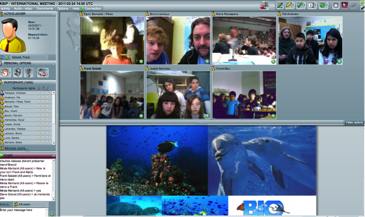The image size is (365, 217).
Task: Toggle the microphone icon in Personal Options
Action: 29,72
